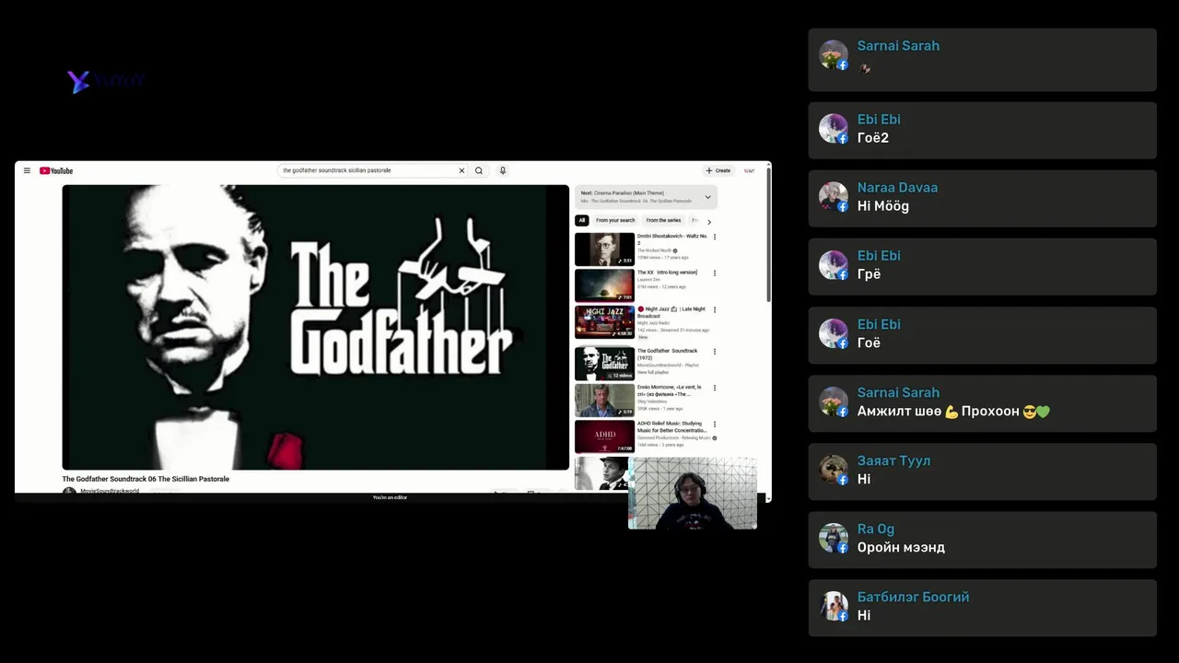Click the Create button
The height and width of the screenshot is (663, 1179).
pos(718,170)
